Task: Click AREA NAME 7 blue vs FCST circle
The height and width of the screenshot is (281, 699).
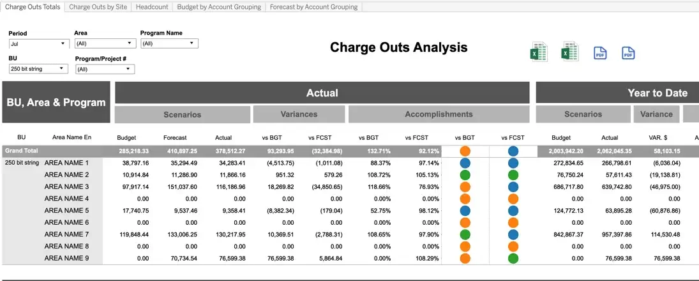Action: click(x=513, y=234)
